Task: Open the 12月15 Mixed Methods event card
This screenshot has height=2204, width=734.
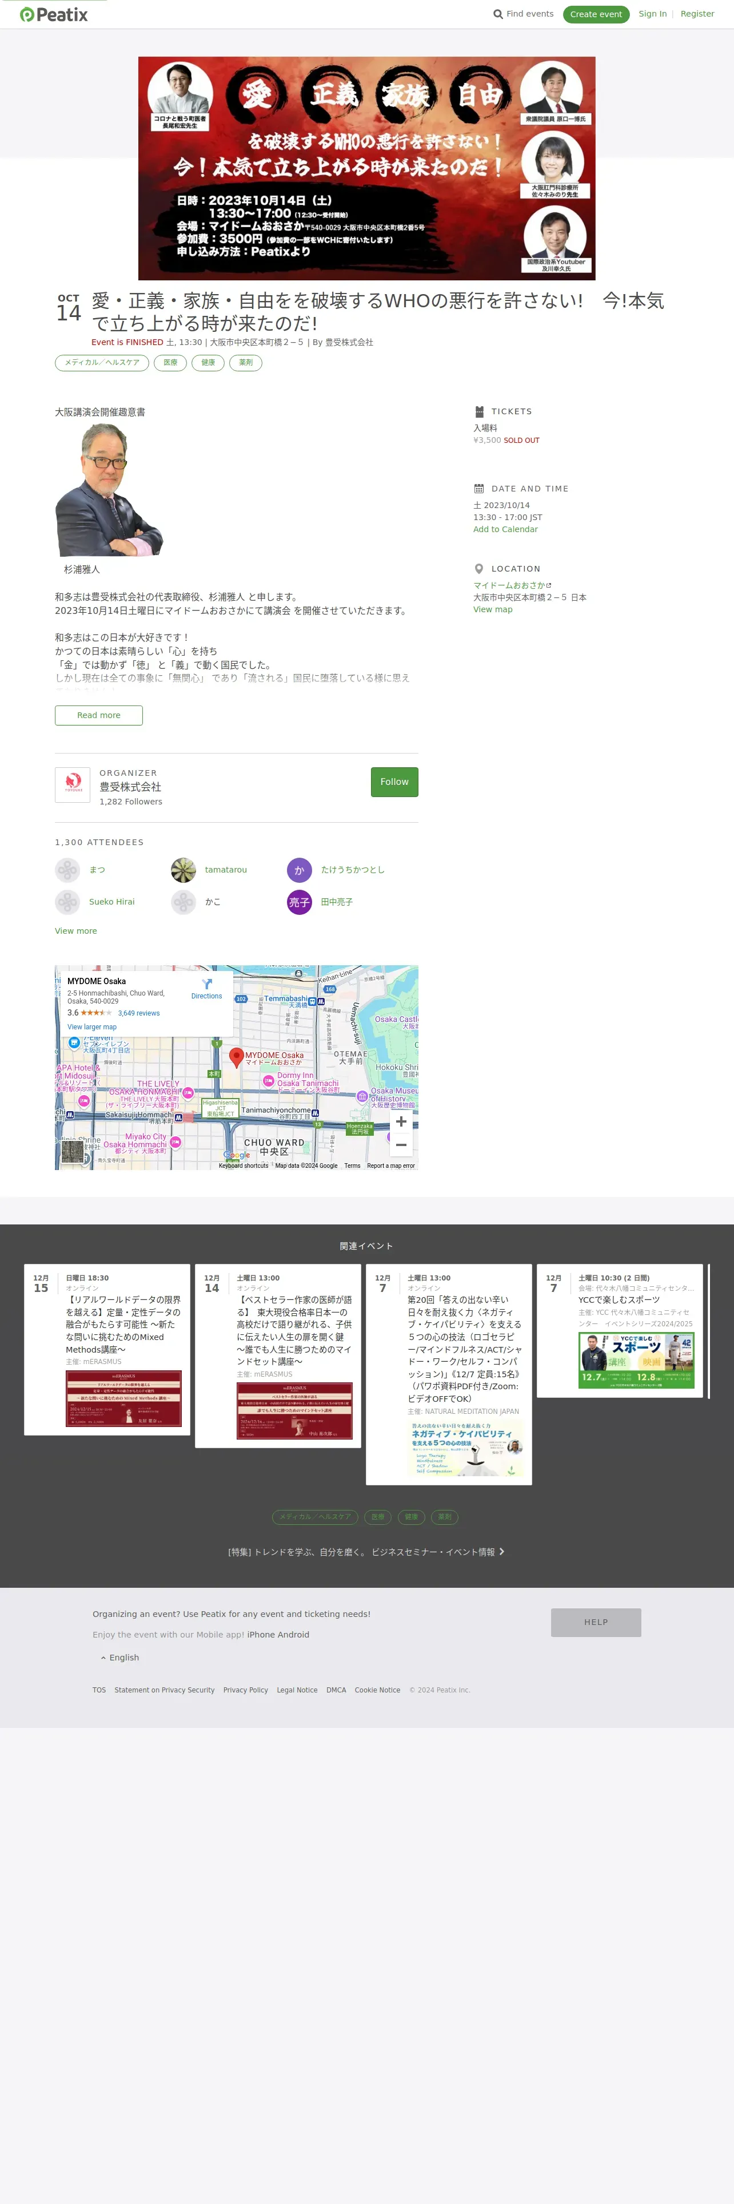Action: 107,1349
